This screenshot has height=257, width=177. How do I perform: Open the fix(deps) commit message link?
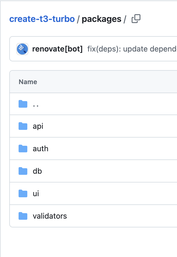click(132, 49)
